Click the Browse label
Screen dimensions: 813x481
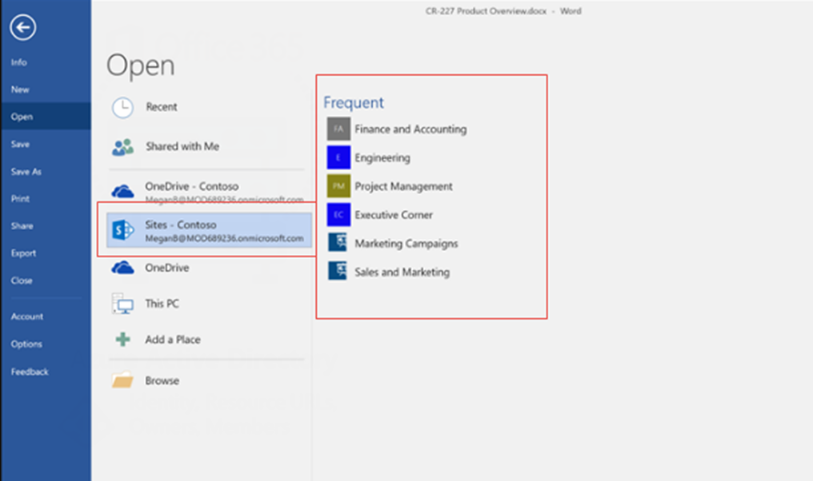click(162, 380)
